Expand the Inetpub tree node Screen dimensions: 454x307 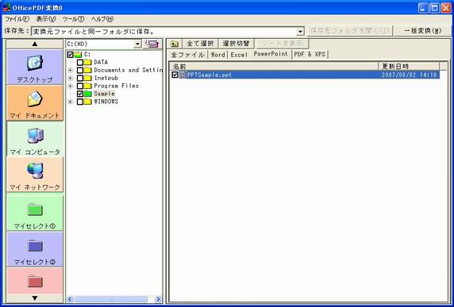(70, 78)
